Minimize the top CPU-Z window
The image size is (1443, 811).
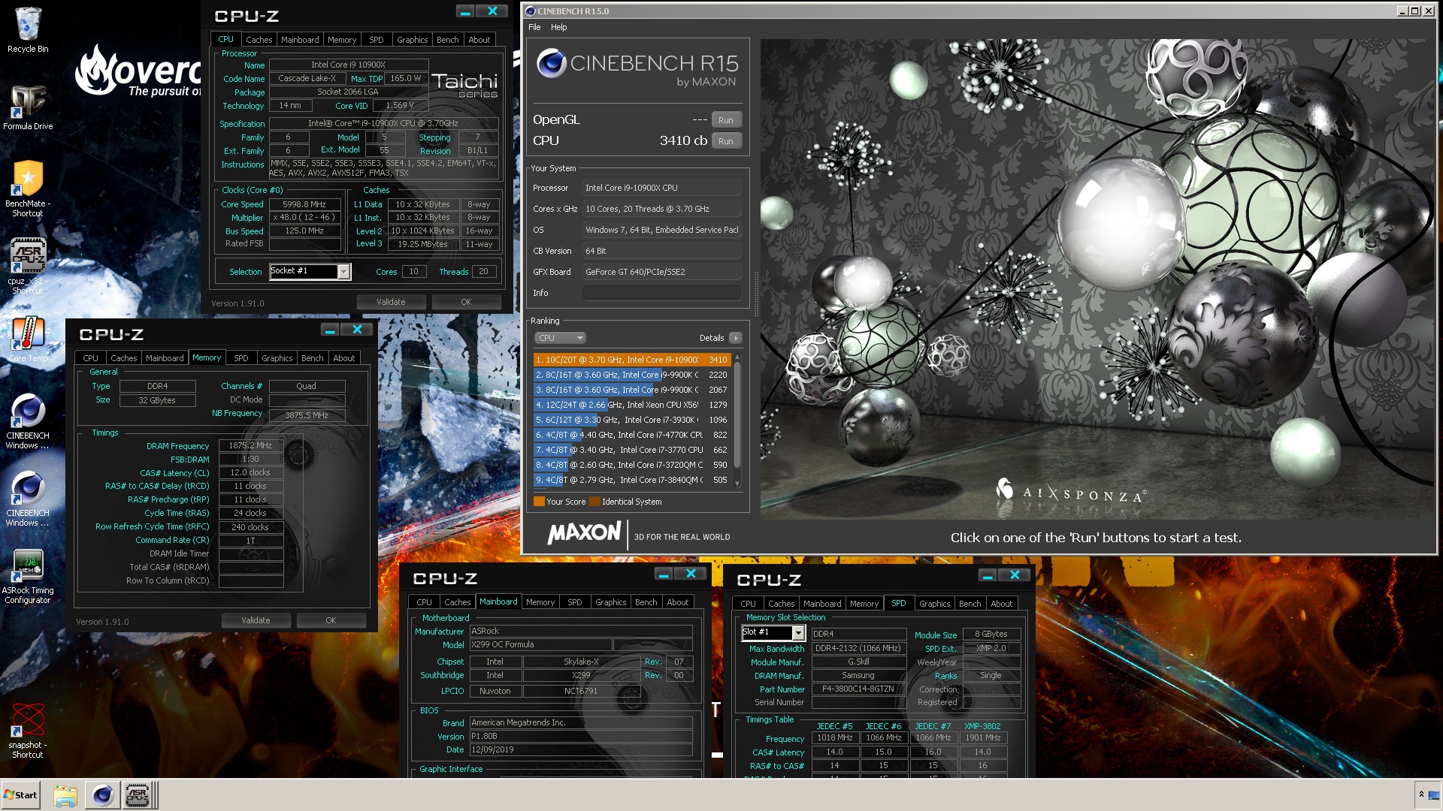tap(465, 11)
